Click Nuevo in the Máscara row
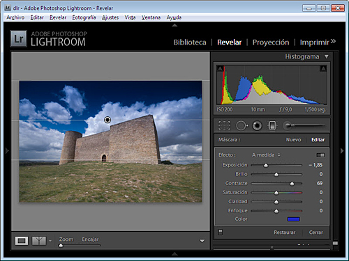 pos(294,140)
